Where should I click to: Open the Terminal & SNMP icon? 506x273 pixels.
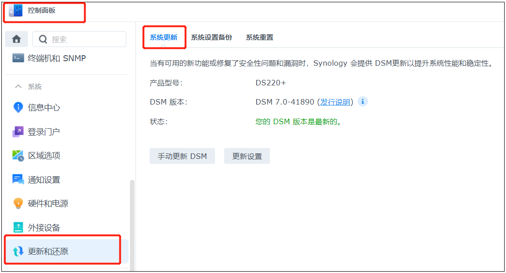tap(18, 58)
